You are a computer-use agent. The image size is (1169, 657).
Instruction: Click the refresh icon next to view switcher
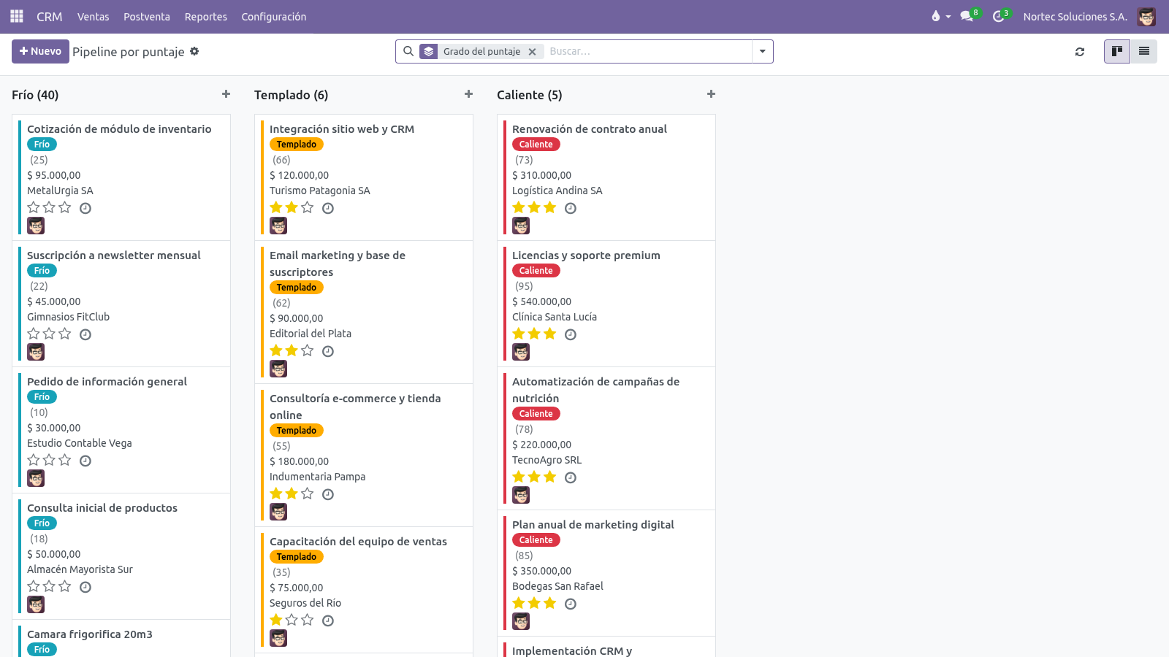(1080, 52)
